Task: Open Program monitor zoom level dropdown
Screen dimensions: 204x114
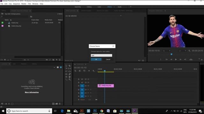Action: point(166,51)
